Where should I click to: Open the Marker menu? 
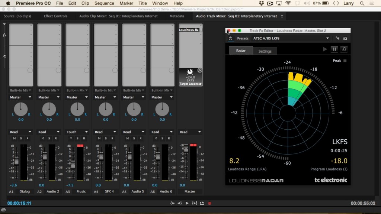coord(127,3)
